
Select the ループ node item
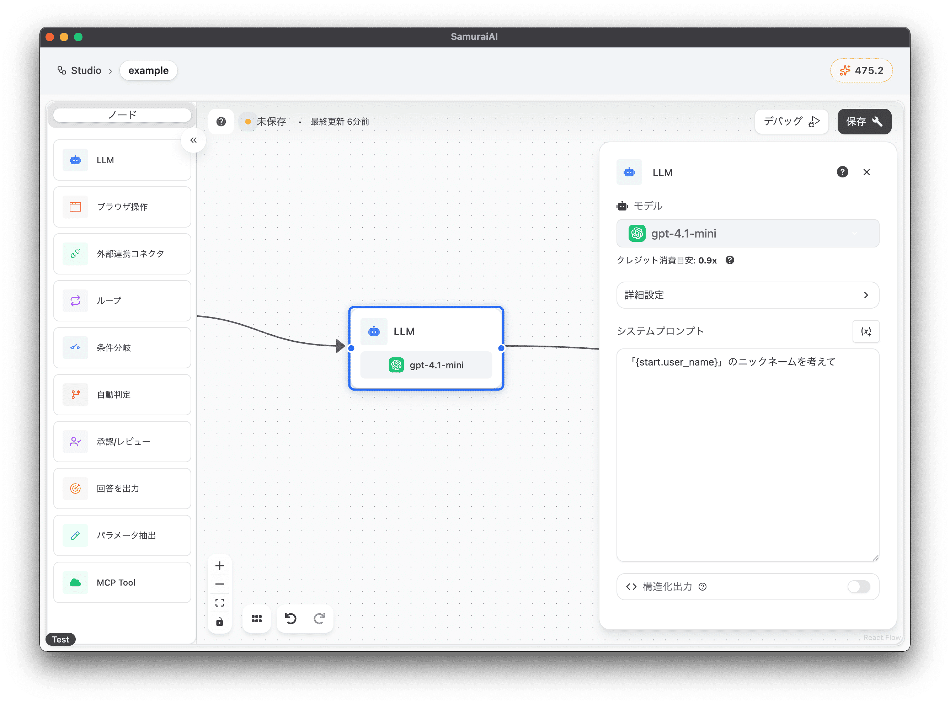(x=122, y=301)
